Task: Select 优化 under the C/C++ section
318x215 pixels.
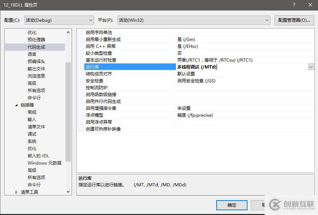Action: pos(32,32)
